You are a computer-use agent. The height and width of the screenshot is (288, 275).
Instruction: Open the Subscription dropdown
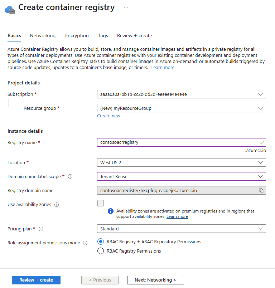[x=181, y=94]
